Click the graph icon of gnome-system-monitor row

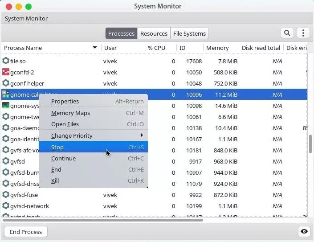click(x=6, y=105)
